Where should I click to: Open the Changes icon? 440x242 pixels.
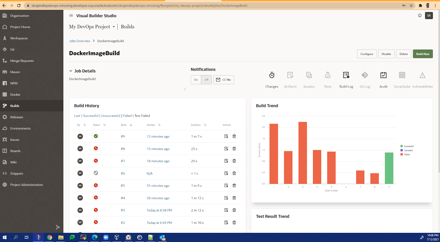pos(272,75)
